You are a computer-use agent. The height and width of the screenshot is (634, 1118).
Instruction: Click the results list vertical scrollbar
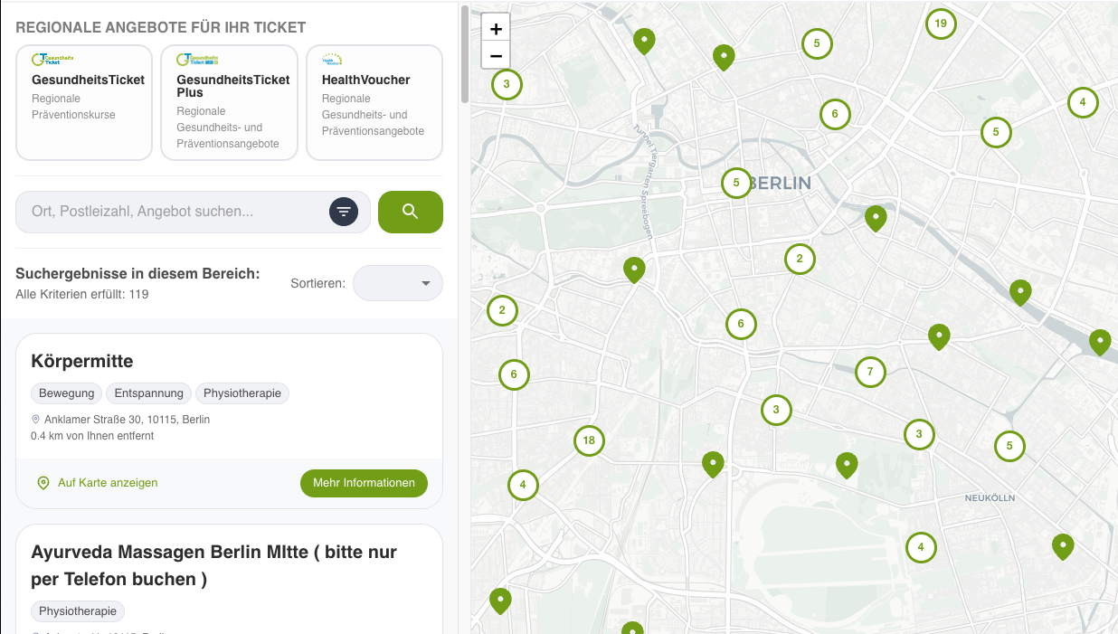point(465,54)
